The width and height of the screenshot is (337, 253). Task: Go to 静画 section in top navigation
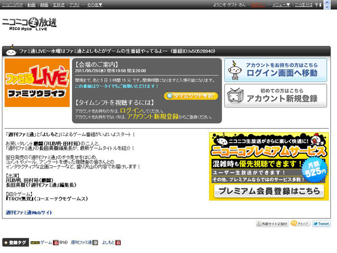pyautogui.click(x=44, y=5)
